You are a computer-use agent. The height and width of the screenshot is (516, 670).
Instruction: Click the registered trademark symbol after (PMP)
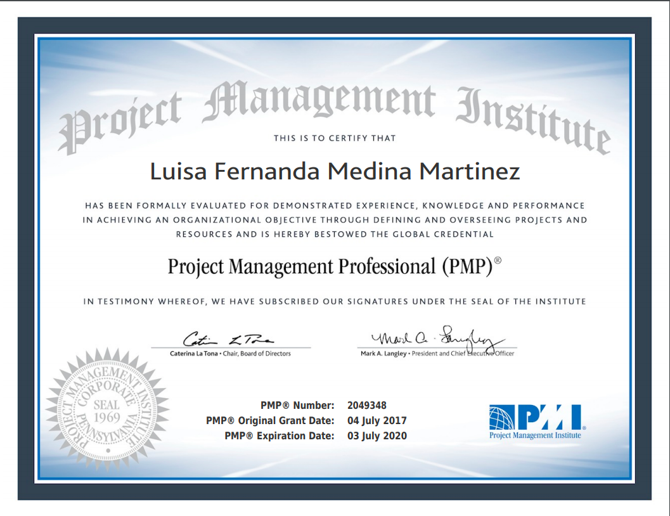pyautogui.click(x=498, y=261)
